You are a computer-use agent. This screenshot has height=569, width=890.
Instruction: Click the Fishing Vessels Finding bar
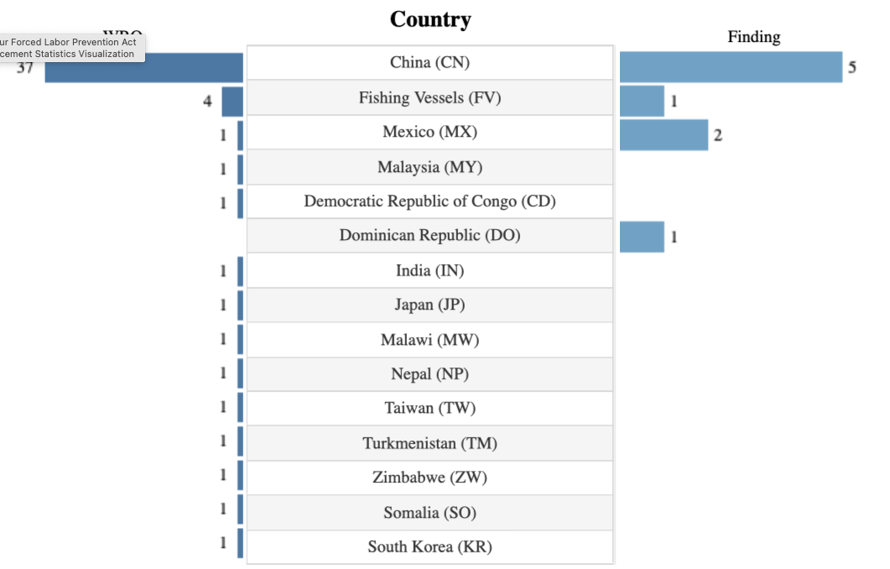click(642, 102)
